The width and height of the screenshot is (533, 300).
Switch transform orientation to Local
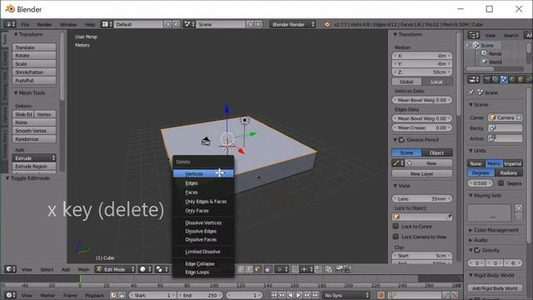pos(437,82)
